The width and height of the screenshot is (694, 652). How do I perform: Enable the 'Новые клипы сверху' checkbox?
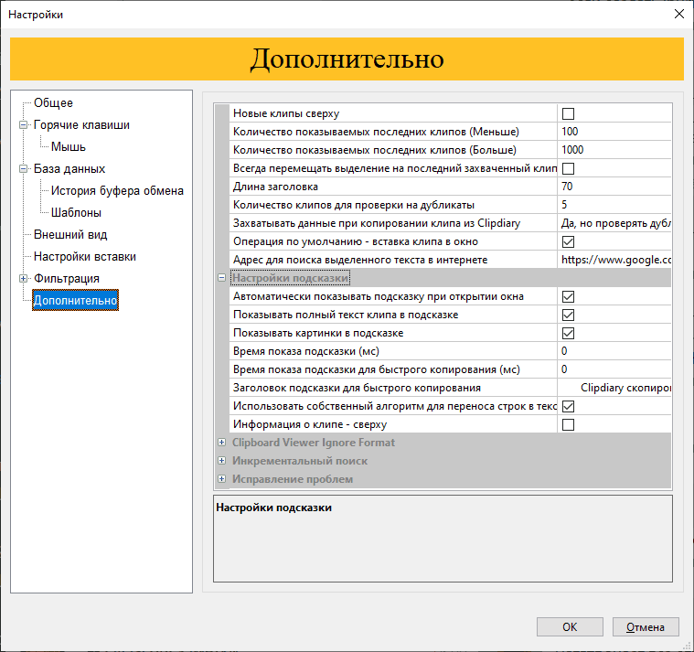pos(568,113)
